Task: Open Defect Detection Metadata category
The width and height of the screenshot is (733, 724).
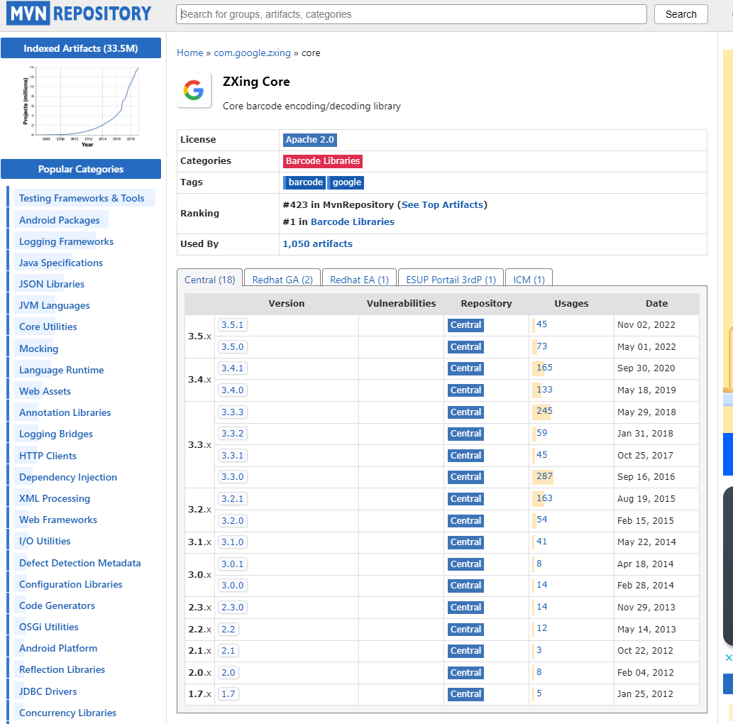Action: pos(80,563)
